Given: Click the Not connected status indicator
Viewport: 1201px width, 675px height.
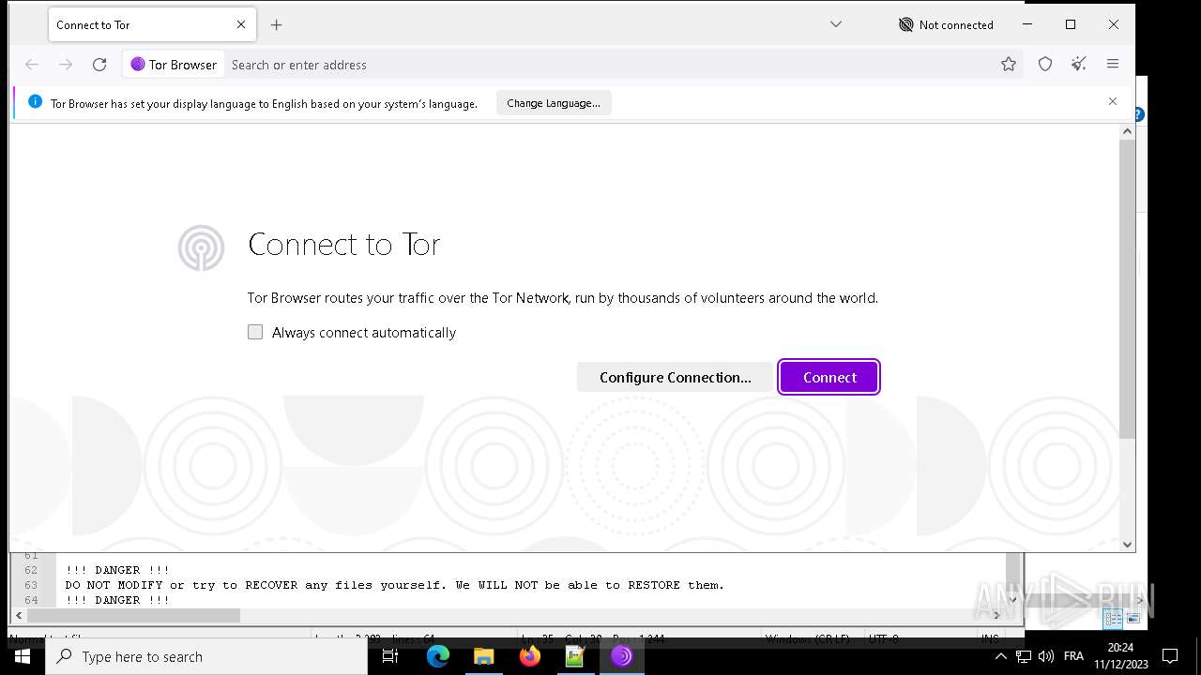Looking at the screenshot, I should pos(946,25).
